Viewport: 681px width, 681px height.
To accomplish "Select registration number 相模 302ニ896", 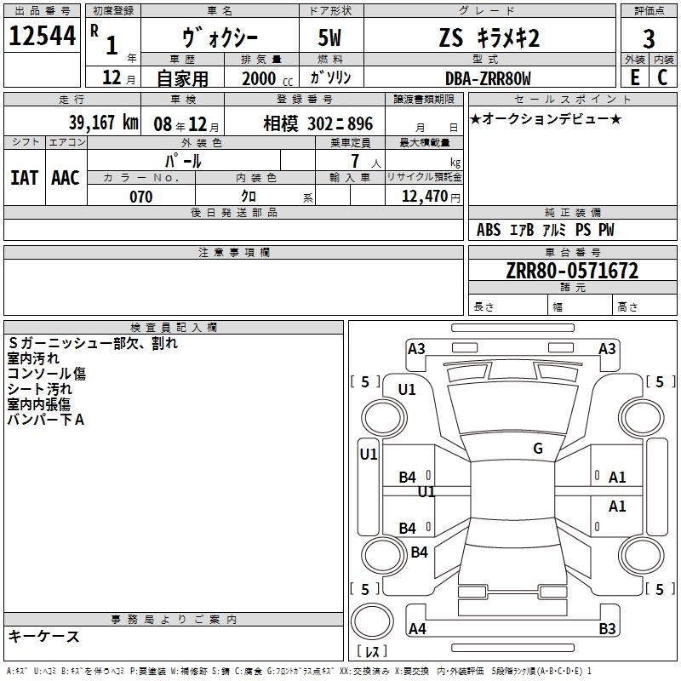I will pyautogui.click(x=318, y=123).
